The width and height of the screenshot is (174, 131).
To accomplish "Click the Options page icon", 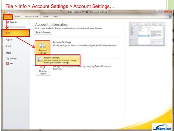I will coord(8,59).
